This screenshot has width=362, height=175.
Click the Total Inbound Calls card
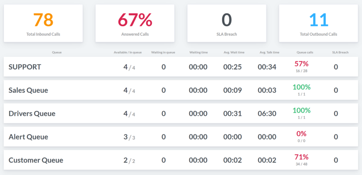tap(43, 23)
